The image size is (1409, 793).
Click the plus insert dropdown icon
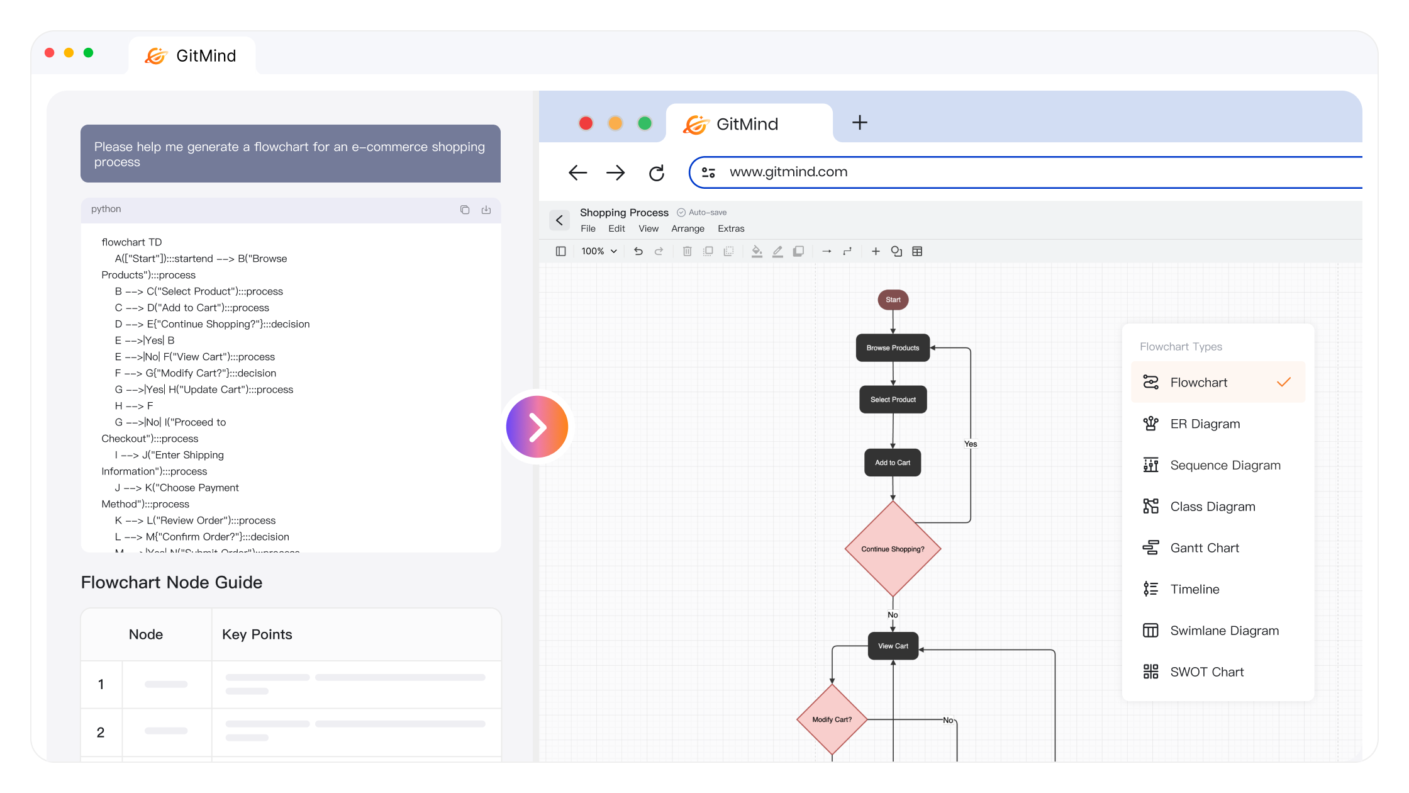coord(875,251)
